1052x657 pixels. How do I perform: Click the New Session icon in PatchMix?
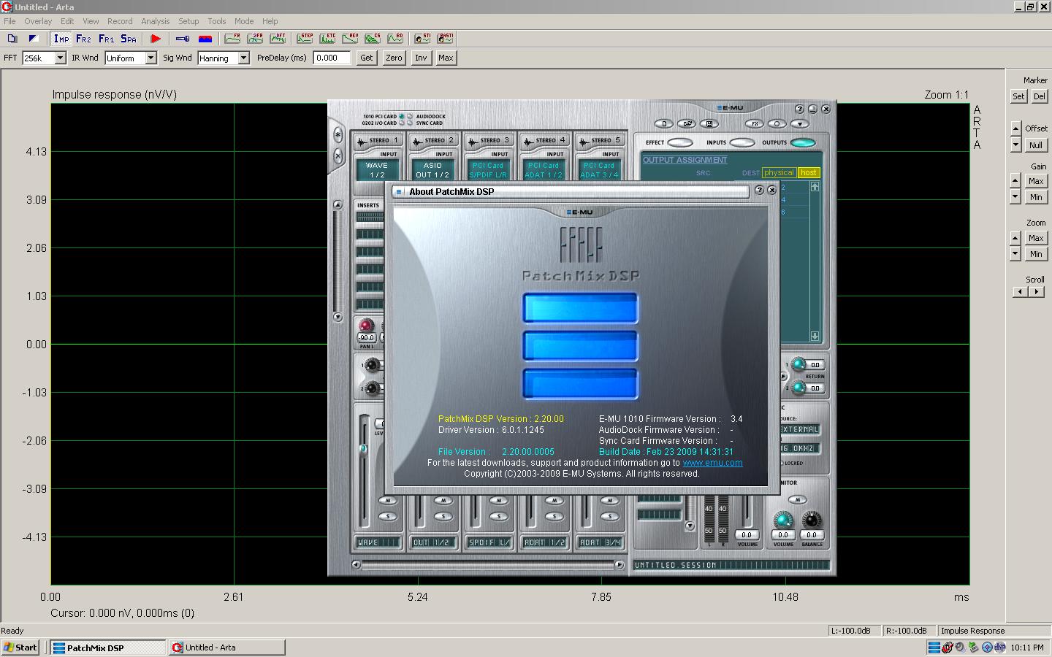(663, 123)
